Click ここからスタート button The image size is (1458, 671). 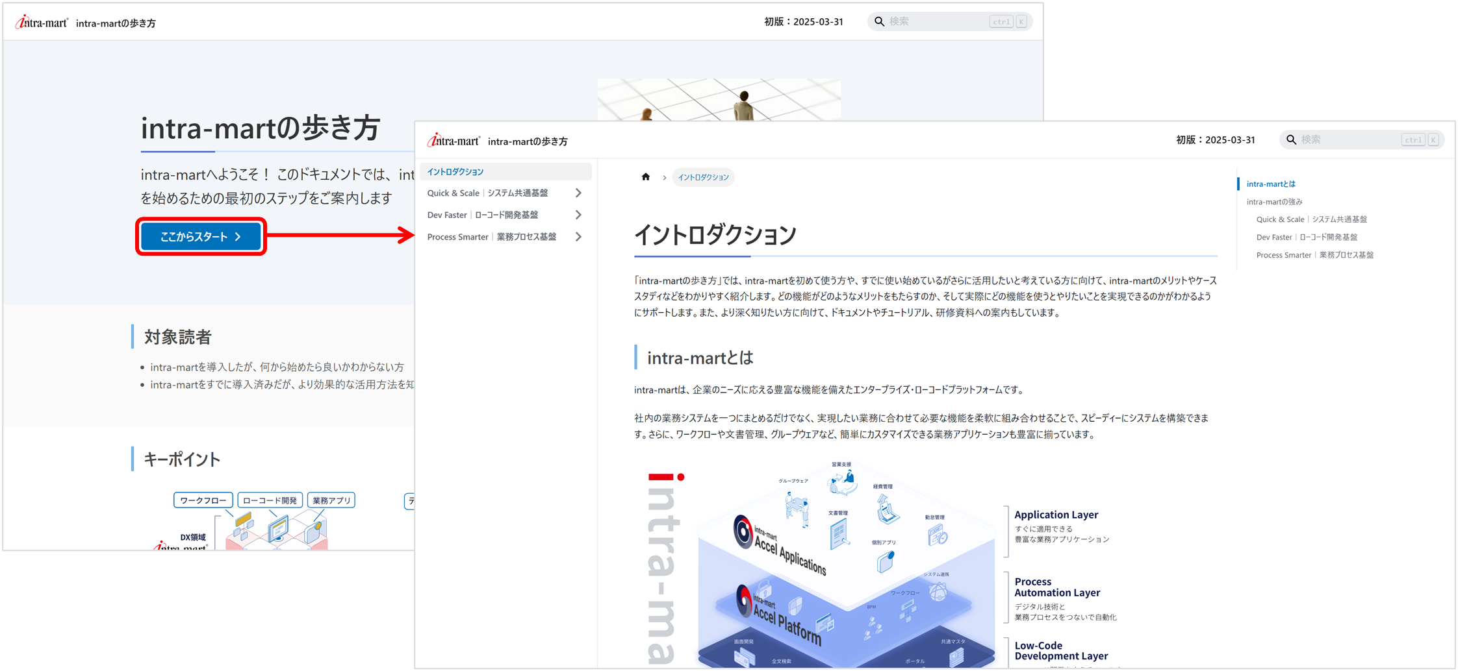tap(201, 236)
